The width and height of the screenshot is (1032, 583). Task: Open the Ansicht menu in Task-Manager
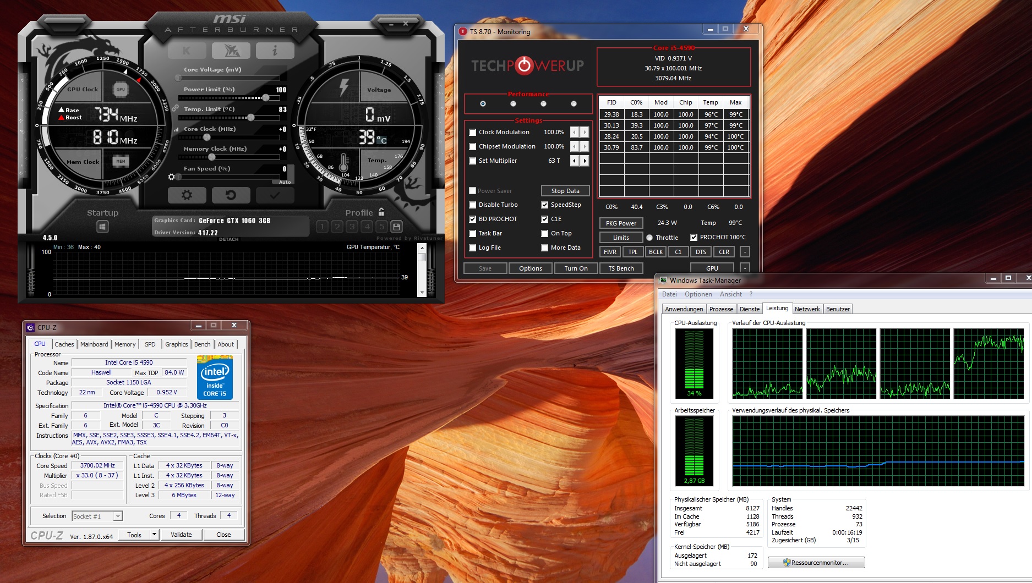point(731,294)
